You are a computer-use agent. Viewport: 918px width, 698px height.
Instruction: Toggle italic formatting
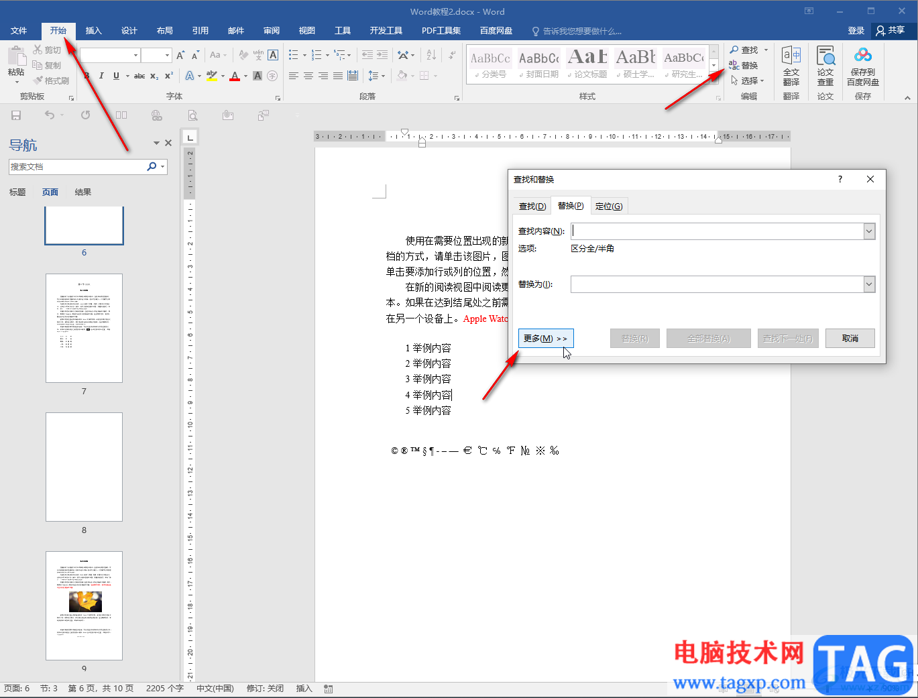101,76
